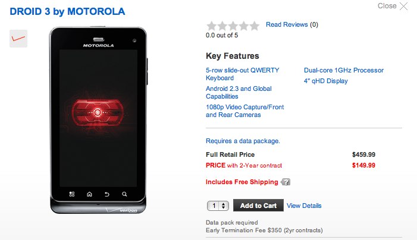Select the Verizon checkmark thumbnail
The image size is (417, 240).
[18, 39]
